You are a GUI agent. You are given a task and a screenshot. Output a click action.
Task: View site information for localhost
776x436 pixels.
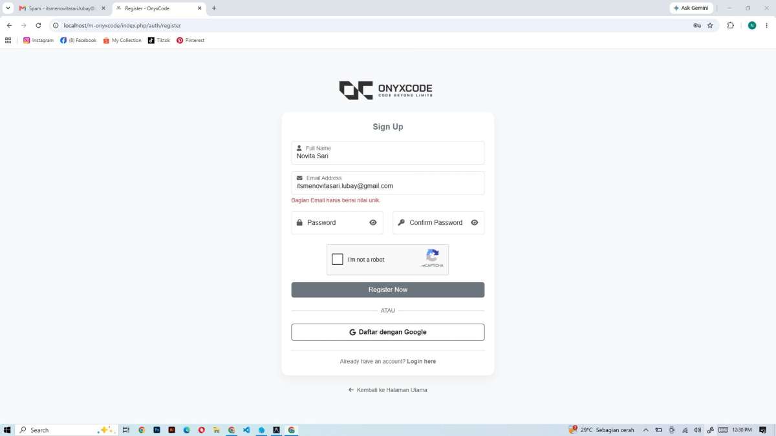[55, 26]
